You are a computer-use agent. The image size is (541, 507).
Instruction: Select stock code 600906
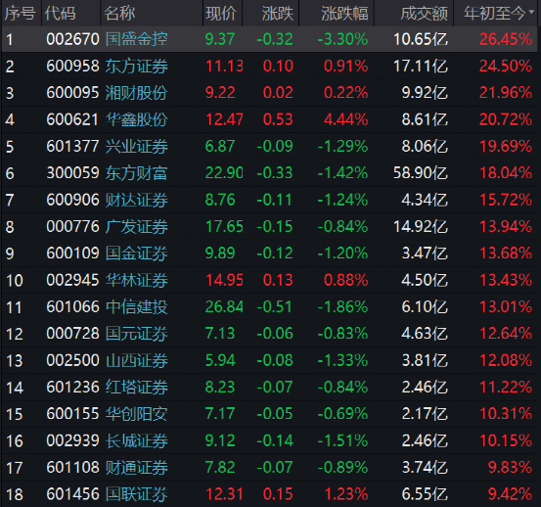tap(72, 200)
